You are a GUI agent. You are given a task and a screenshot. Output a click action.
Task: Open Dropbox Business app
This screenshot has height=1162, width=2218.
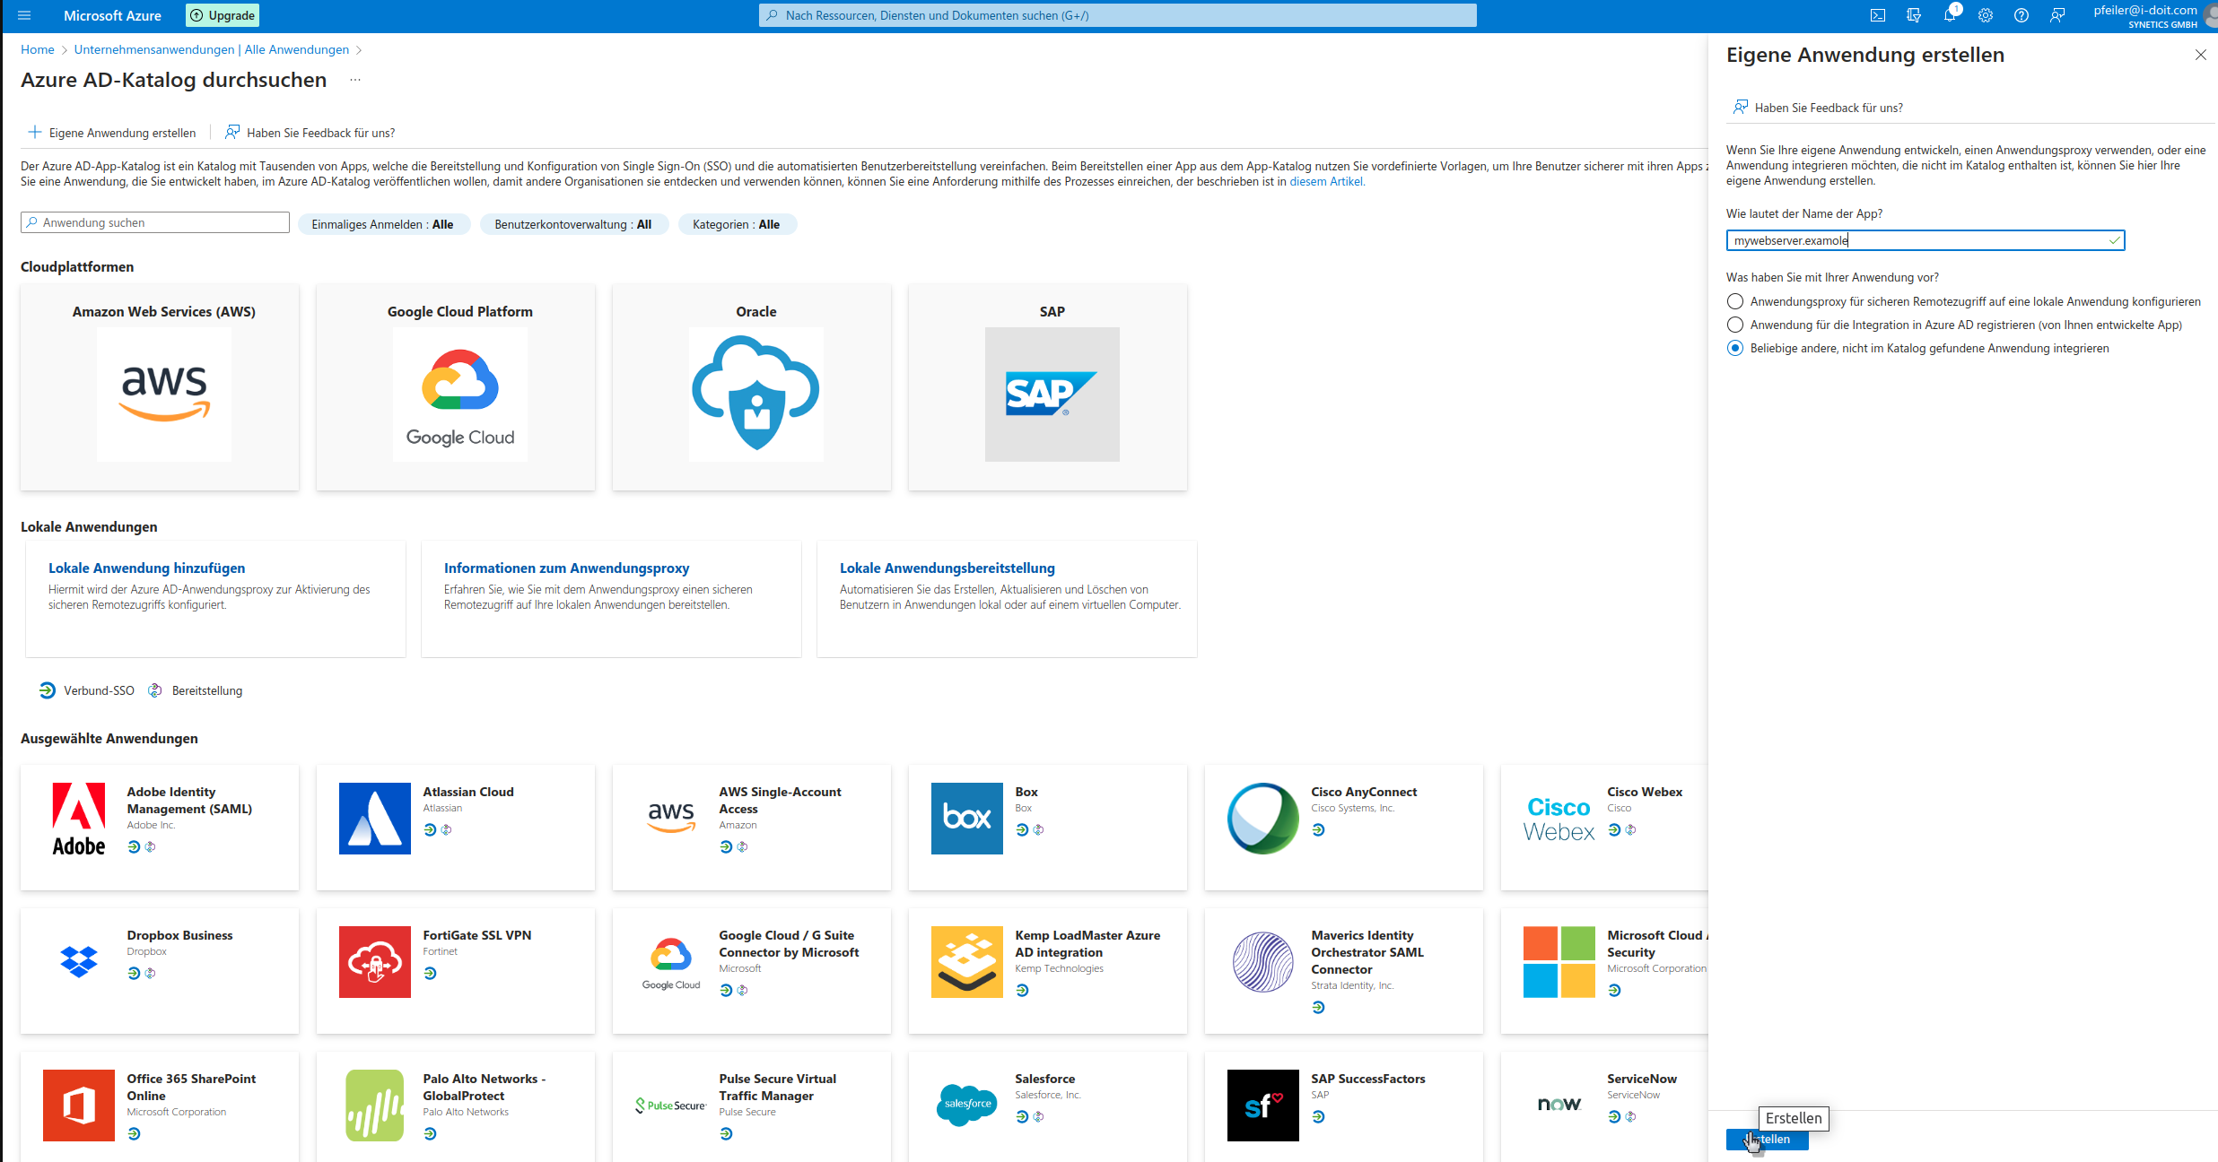160,971
